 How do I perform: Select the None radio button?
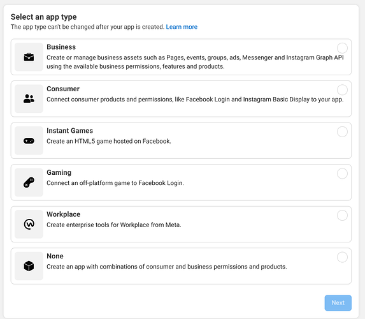coord(342,257)
